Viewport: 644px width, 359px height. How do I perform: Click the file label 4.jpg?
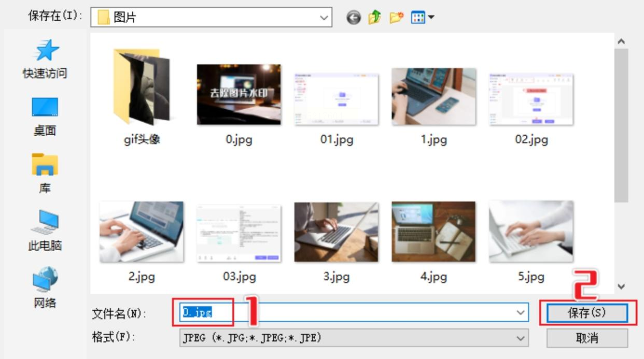[434, 277]
